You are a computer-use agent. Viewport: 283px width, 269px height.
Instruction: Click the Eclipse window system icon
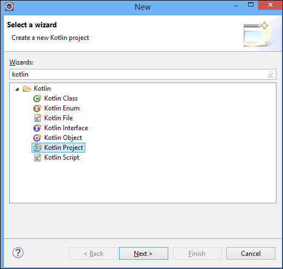point(9,7)
